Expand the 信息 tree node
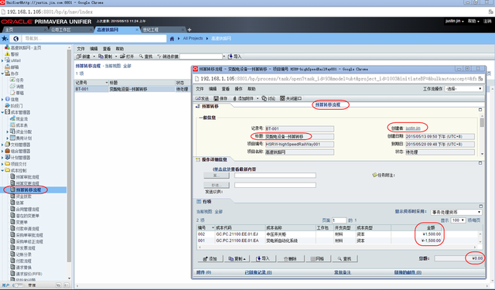The height and width of the screenshot is (290, 495). pos(2,100)
